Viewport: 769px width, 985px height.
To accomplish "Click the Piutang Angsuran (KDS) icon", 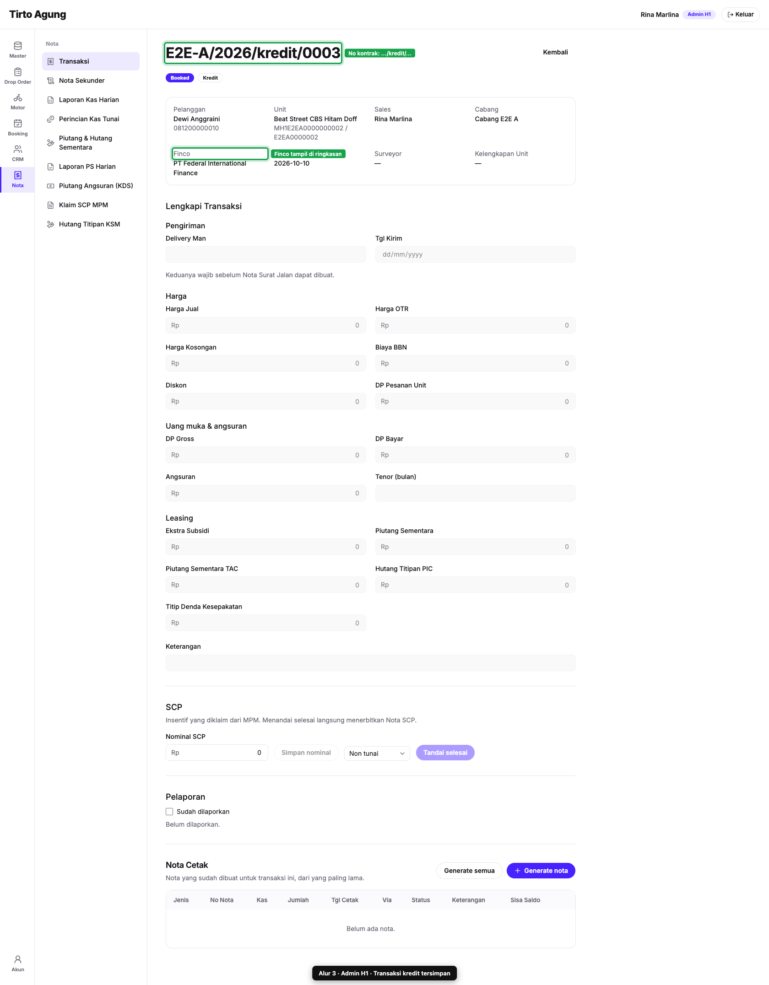I will coord(51,186).
